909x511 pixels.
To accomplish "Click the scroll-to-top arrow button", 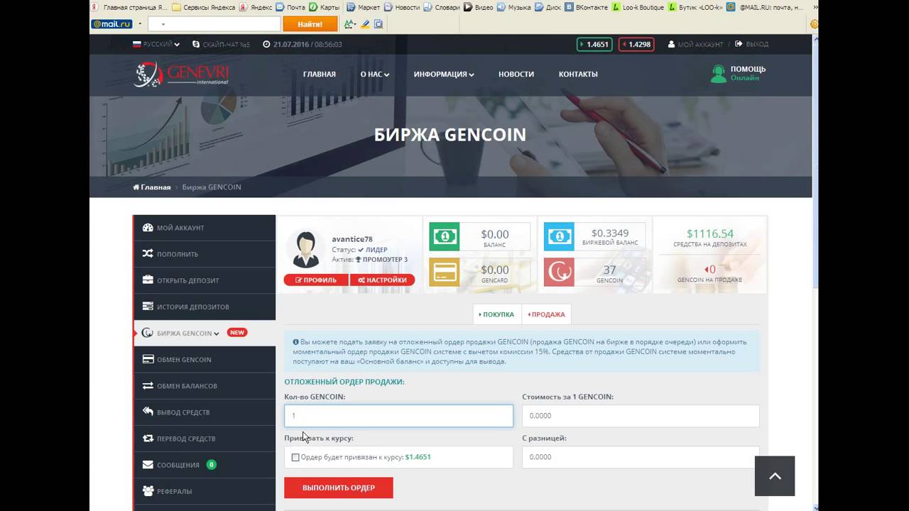I will 775,476.
